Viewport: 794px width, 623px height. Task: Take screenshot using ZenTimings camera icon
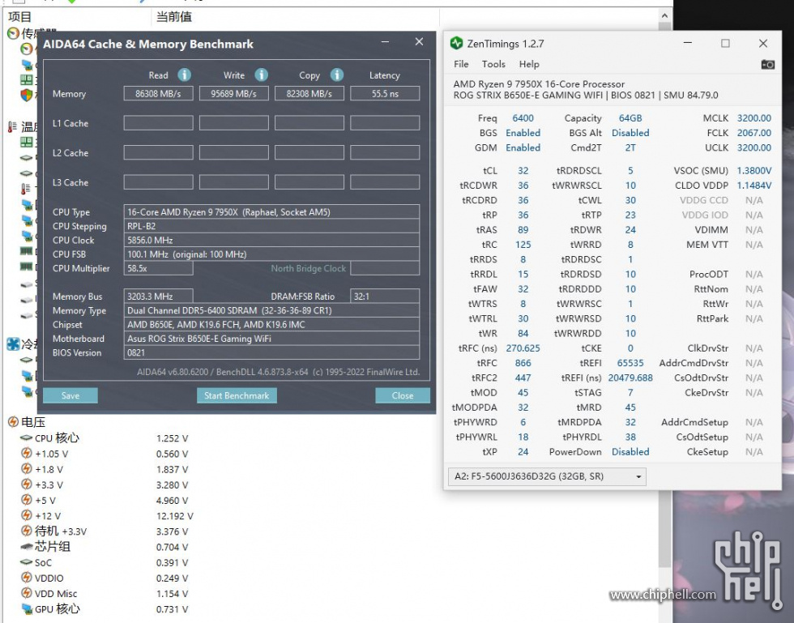(768, 64)
